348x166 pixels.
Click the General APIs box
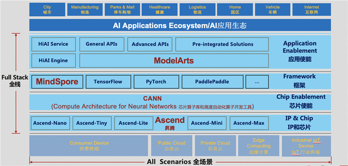(x=102, y=44)
